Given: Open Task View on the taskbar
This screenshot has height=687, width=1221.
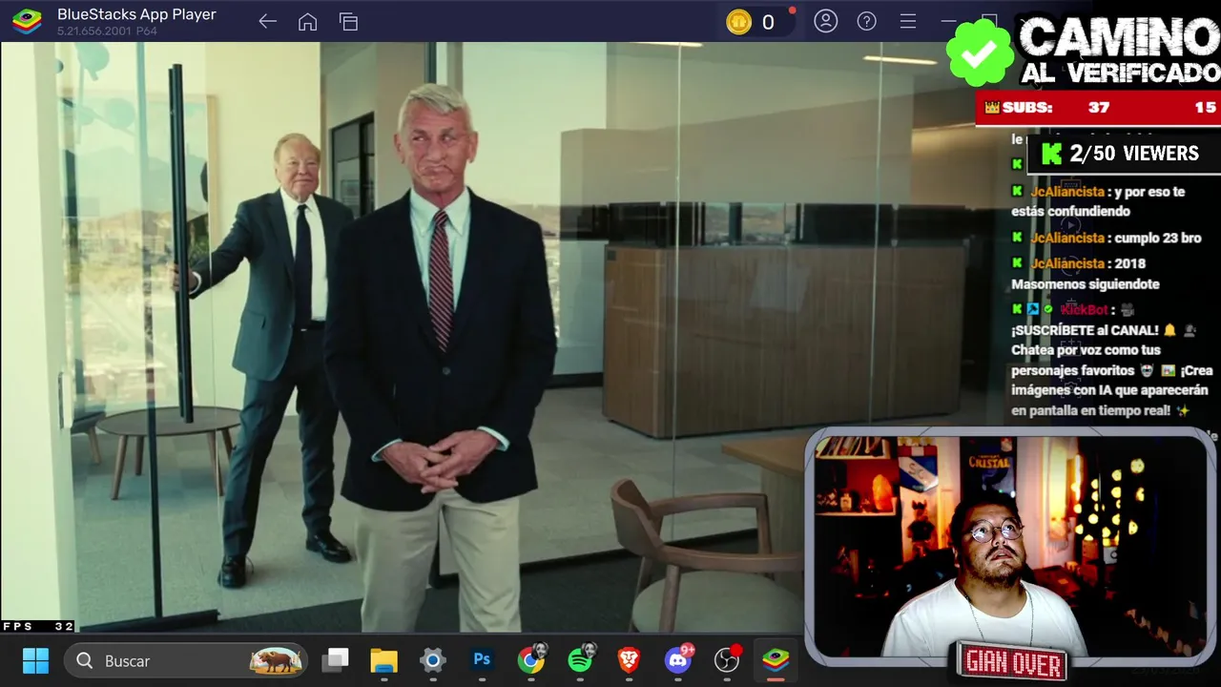Looking at the screenshot, I should [335, 660].
